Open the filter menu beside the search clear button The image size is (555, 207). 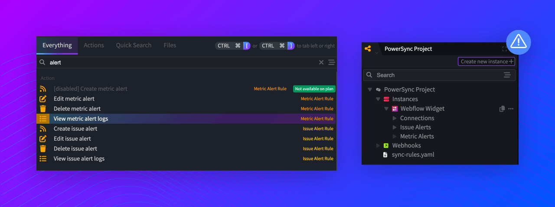[332, 62]
